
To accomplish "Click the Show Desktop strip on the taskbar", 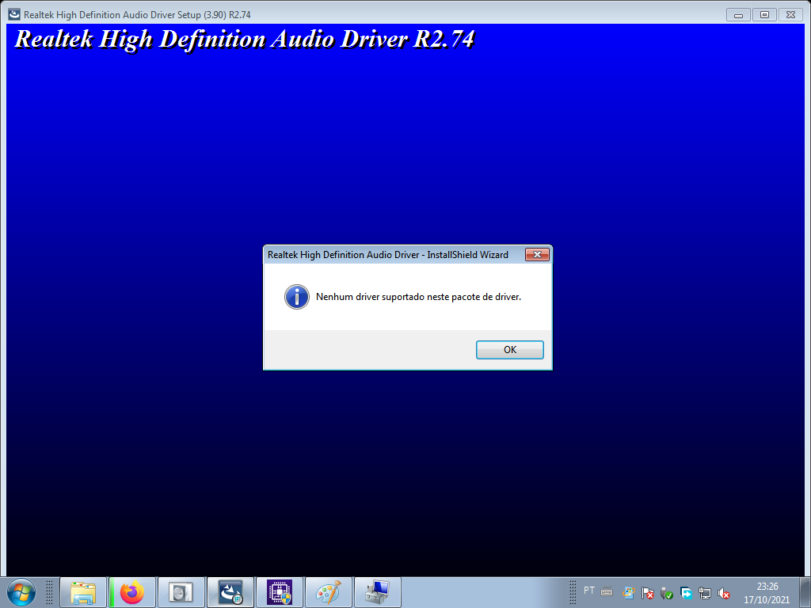I will (x=805, y=592).
